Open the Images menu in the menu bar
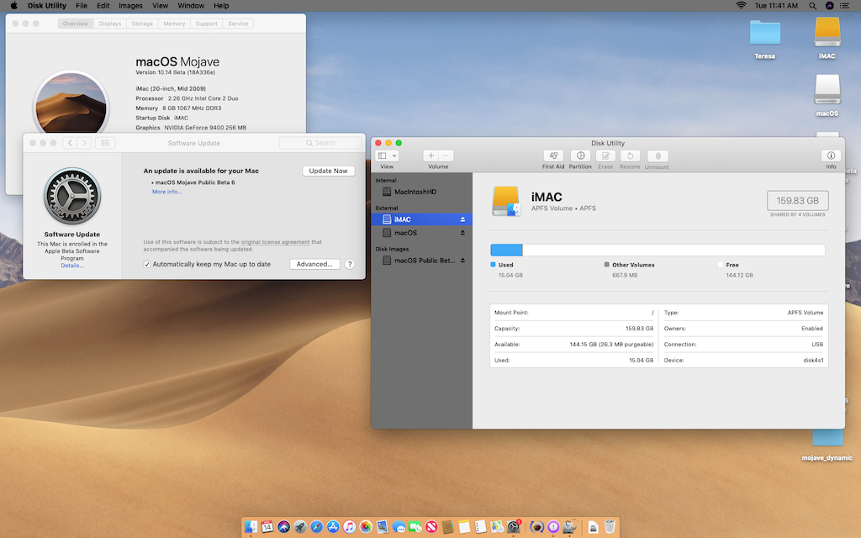Viewport: 861px width, 538px height. 130,6
